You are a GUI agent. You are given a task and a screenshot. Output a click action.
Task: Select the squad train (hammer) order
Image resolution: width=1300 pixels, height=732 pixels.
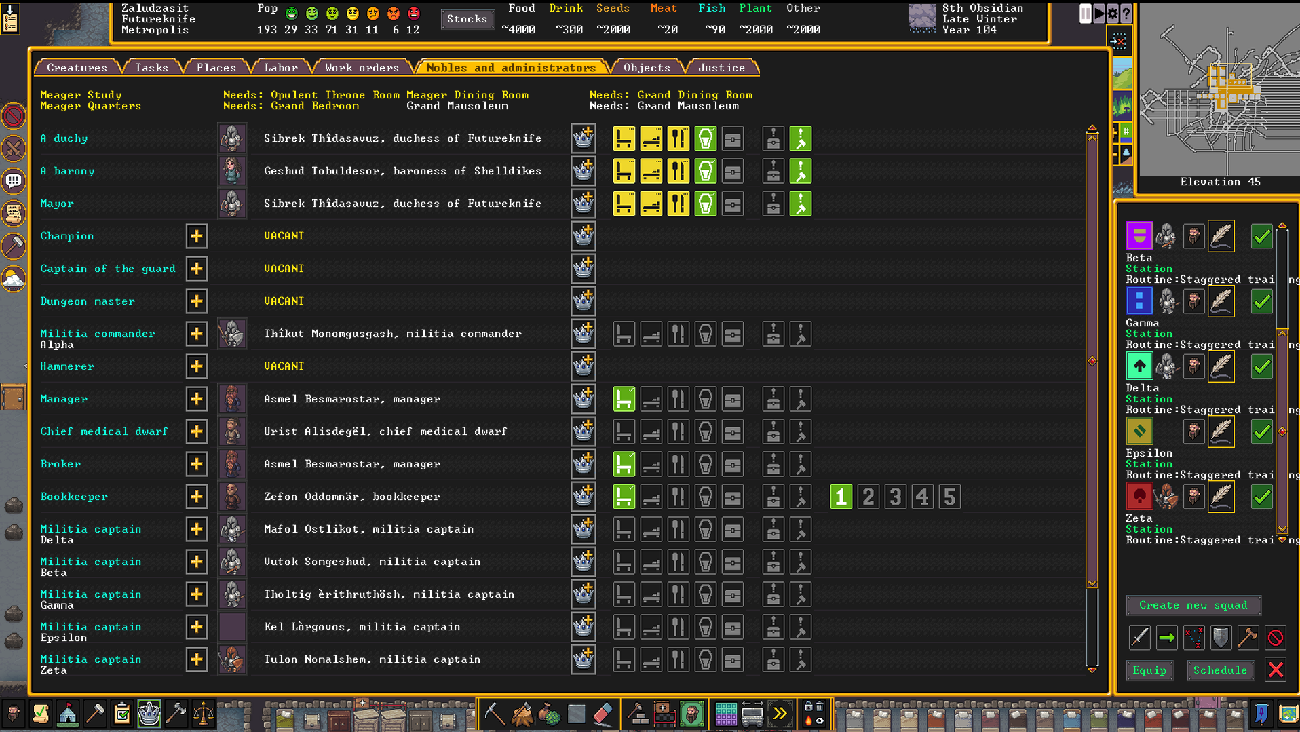coord(1248,637)
